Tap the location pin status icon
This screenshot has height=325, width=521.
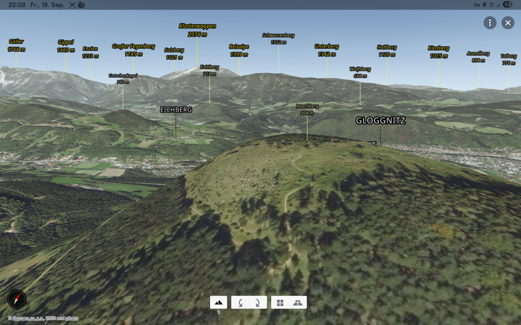click(484, 5)
